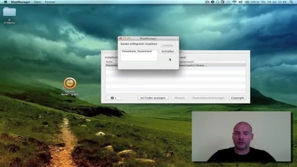Open the gear action dropdown
The width and height of the screenshot is (297, 167).
tap(113, 98)
